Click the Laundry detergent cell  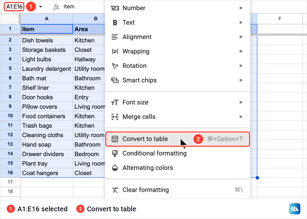47,69
